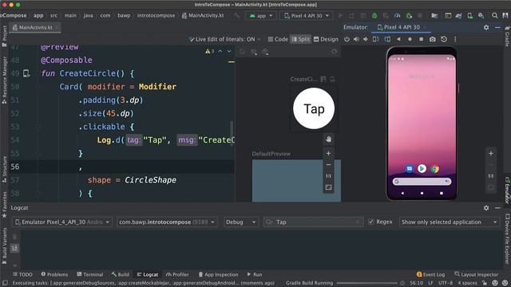Power off the emulator with the power icon
This screenshot has height=287, width=511.
pyautogui.click(x=347, y=39)
